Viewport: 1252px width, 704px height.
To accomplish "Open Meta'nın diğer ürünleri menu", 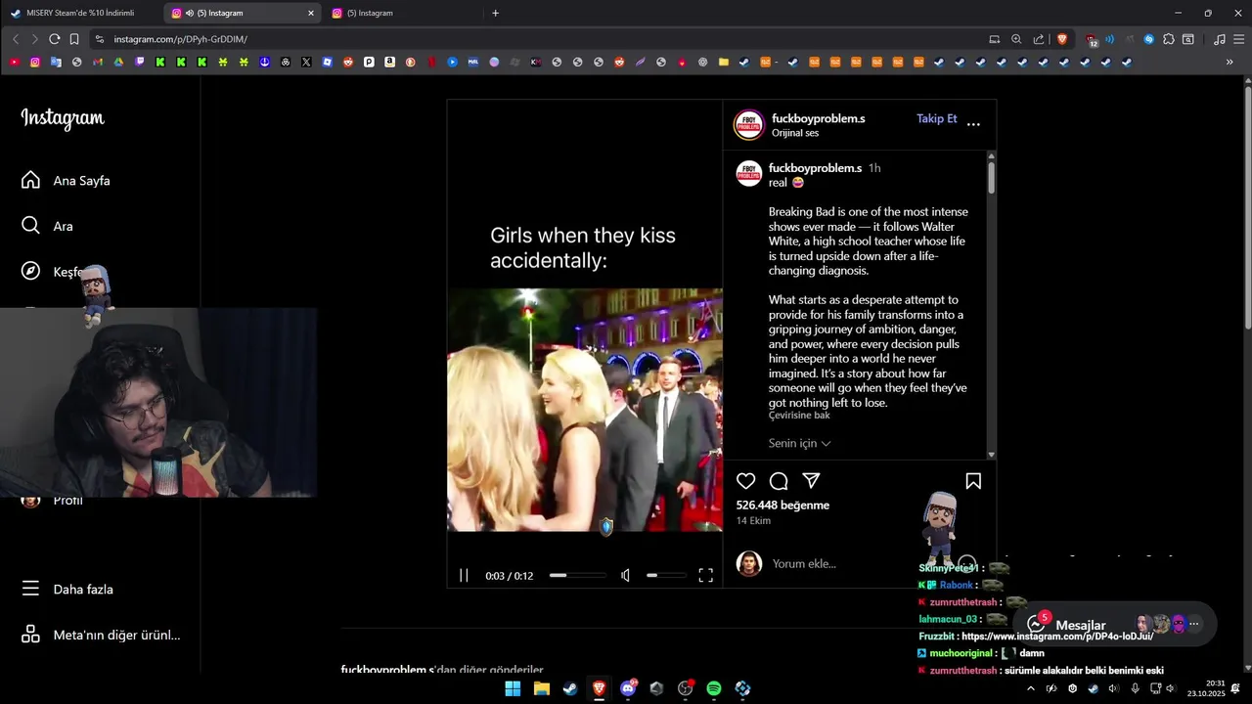I will click(x=102, y=635).
